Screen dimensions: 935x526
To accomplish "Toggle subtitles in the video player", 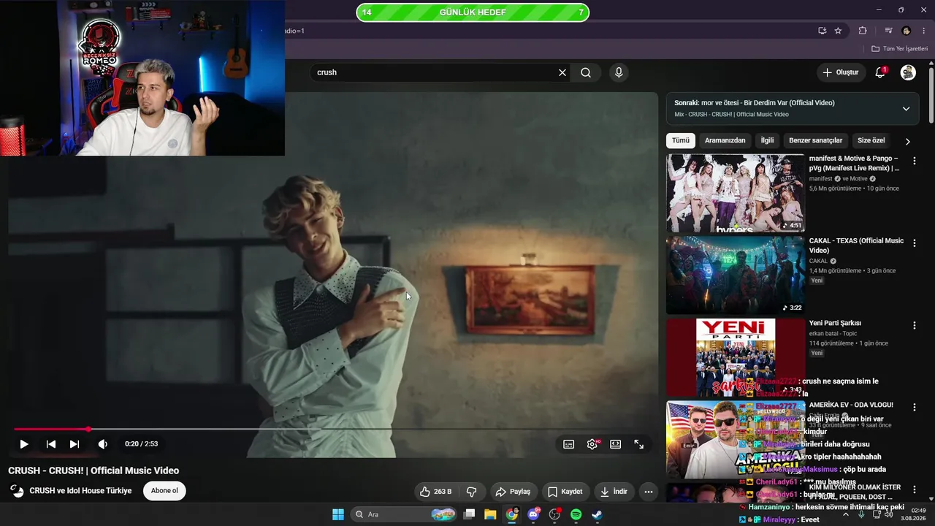I will click(x=569, y=444).
